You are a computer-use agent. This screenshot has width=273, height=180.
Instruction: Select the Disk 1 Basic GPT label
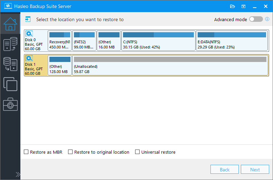[34, 69]
